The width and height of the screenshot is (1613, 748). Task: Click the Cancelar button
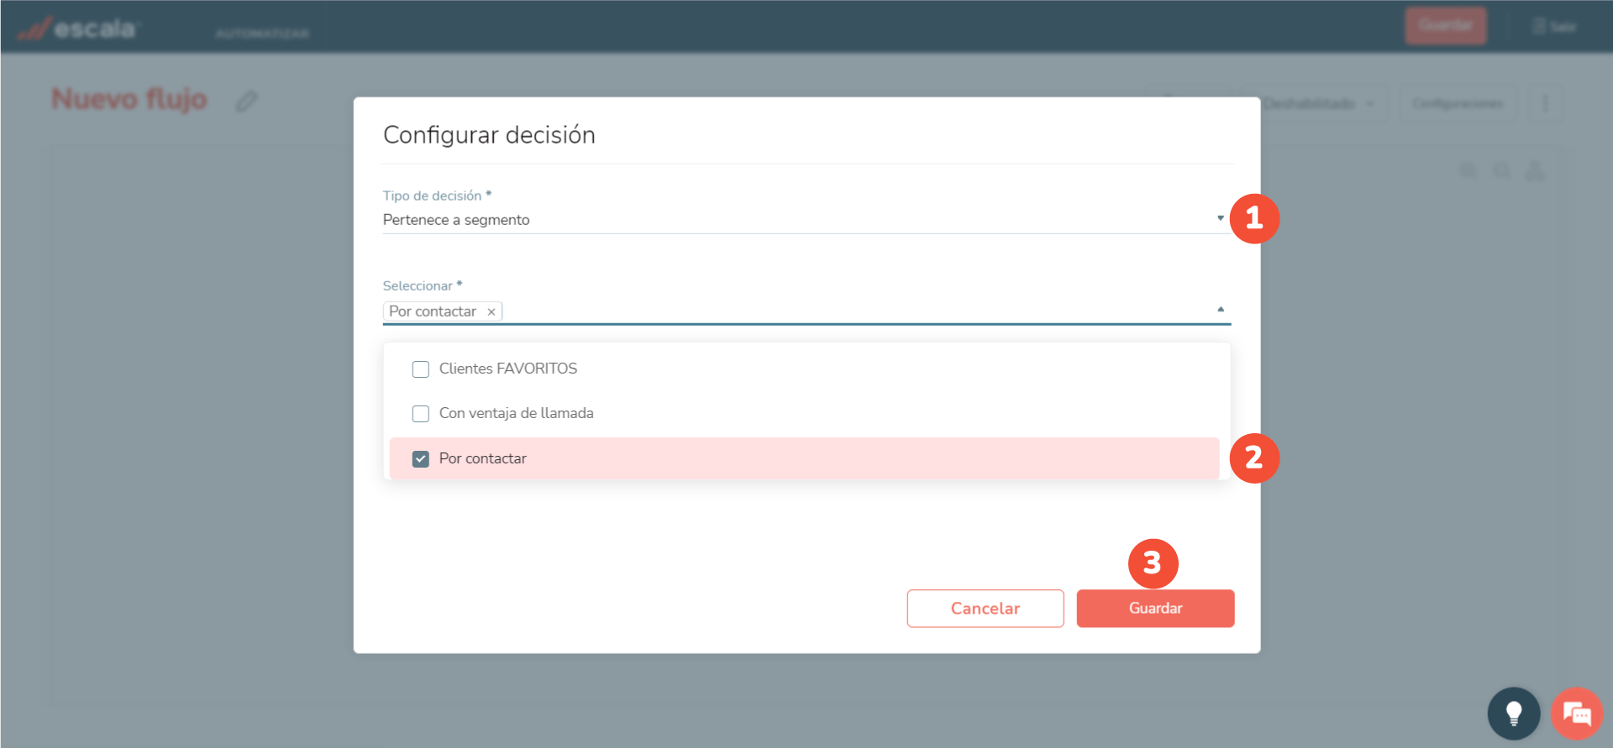[985, 609]
